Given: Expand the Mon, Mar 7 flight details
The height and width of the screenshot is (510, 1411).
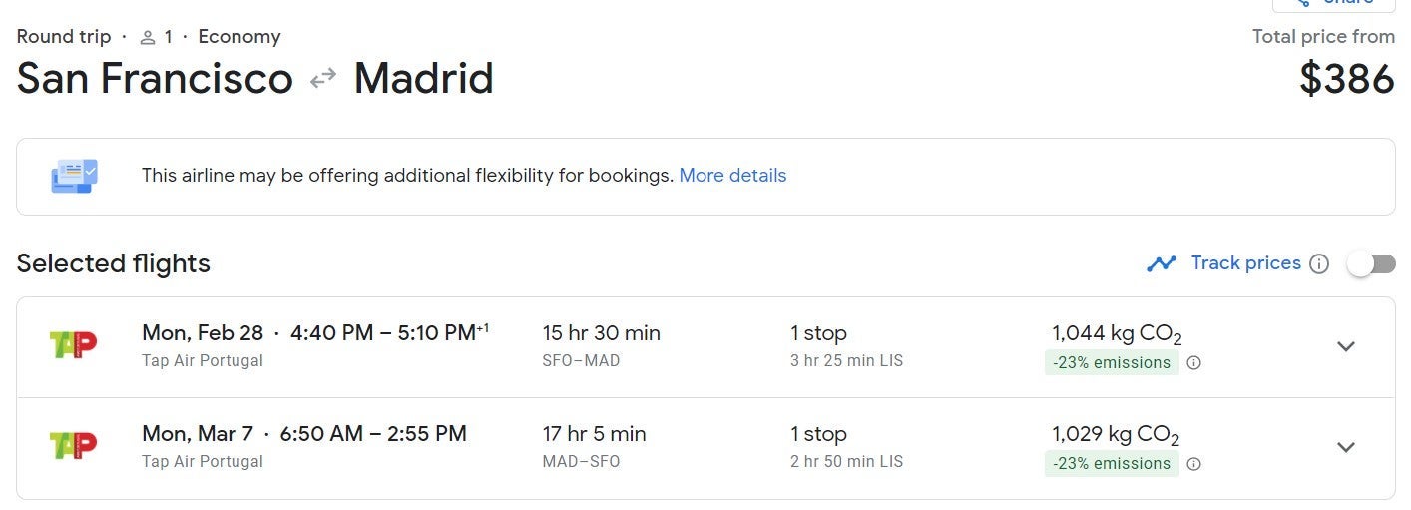Looking at the screenshot, I should coord(1346,447).
